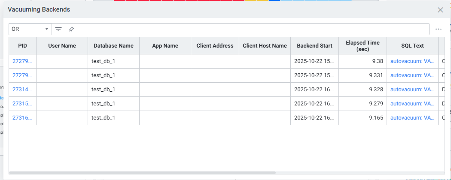Close the Vacuuming Backends dialog
Viewport: 451px width, 180px height.
[x=440, y=10]
